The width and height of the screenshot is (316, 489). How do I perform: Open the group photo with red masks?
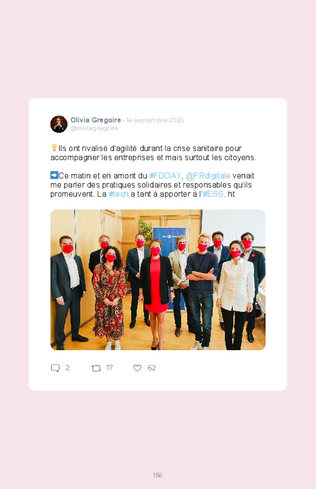(158, 280)
